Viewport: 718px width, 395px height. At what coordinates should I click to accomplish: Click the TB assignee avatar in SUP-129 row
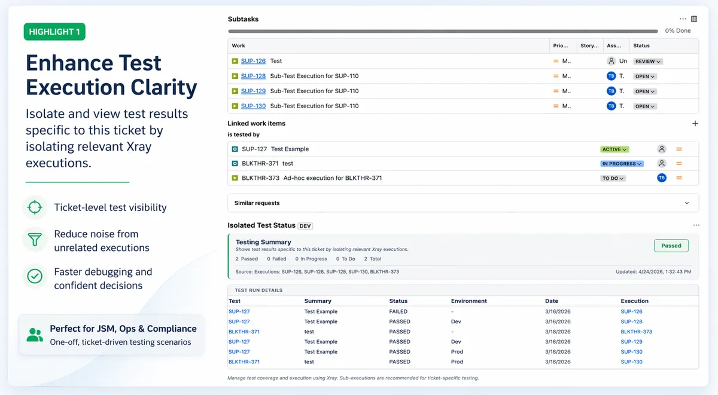point(611,91)
